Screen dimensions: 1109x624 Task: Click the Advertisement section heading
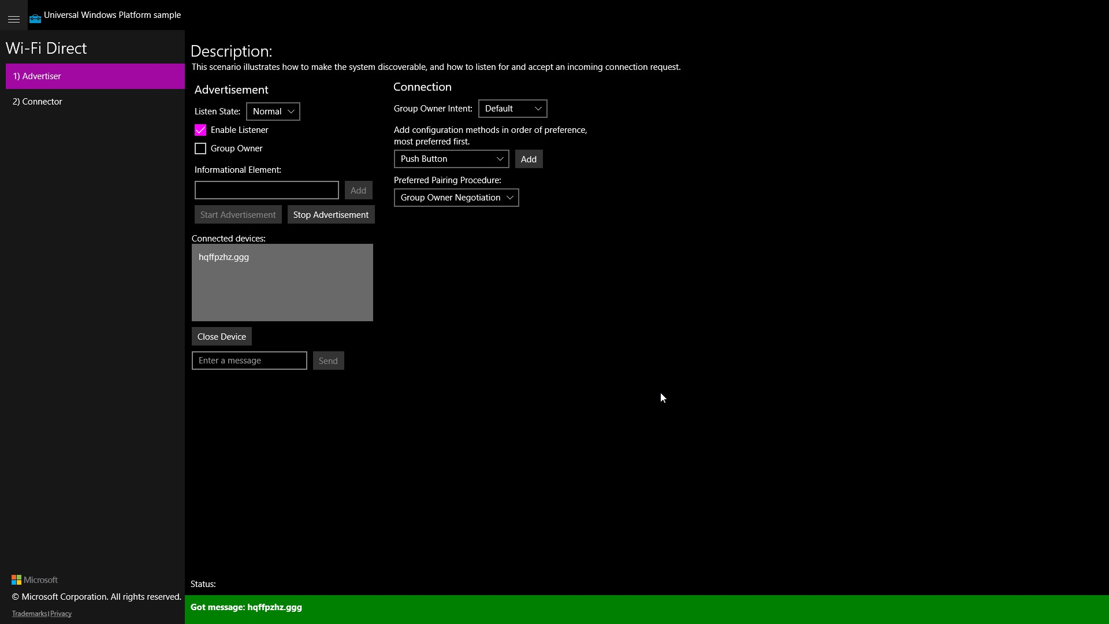click(231, 90)
